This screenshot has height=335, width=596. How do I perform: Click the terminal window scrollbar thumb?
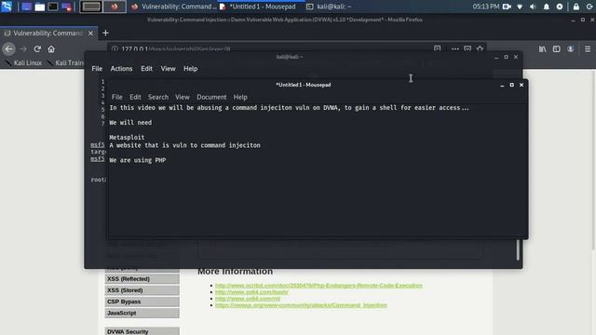518,250
